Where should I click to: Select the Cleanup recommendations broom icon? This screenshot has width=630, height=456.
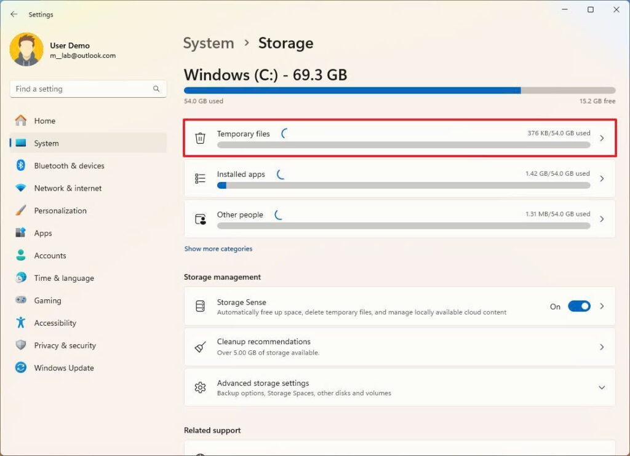coord(199,347)
